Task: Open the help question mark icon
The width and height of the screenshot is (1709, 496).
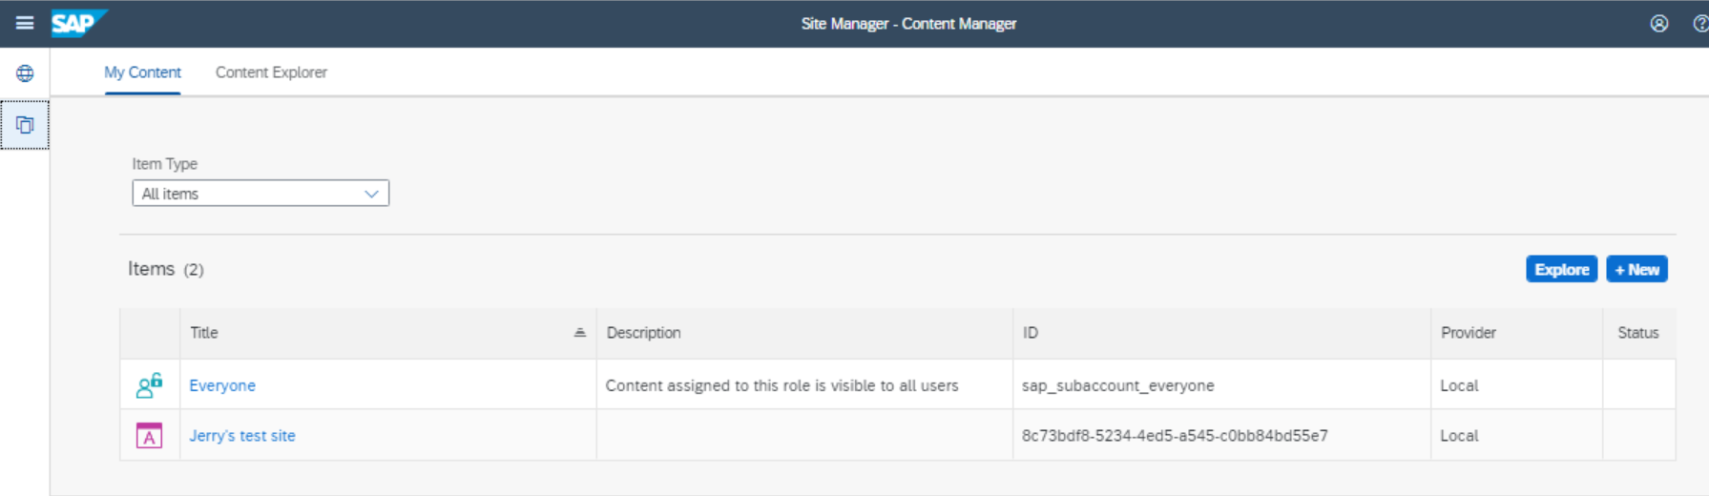Action: tap(1700, 24)
